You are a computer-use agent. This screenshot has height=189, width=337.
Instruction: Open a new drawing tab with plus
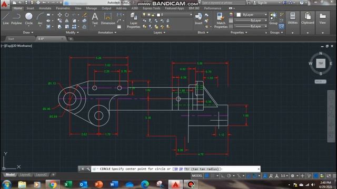click(71, 39)
